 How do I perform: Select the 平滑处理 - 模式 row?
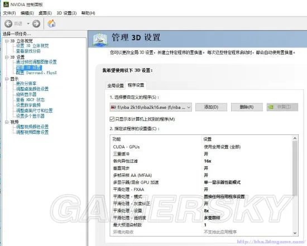pos(202,196)
